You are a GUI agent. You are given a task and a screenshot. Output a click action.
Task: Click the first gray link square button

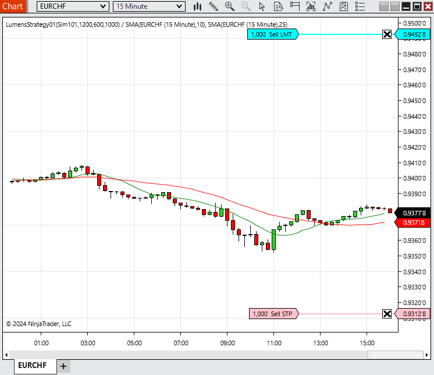(384, 6)
